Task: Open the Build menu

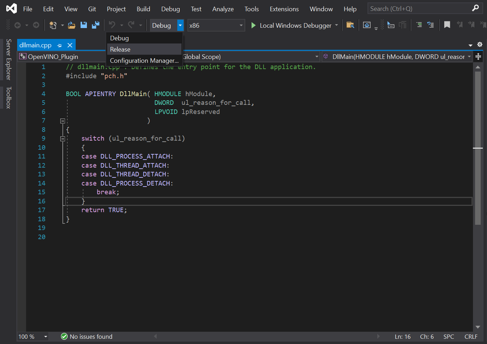Action: [x=143, y=9]
